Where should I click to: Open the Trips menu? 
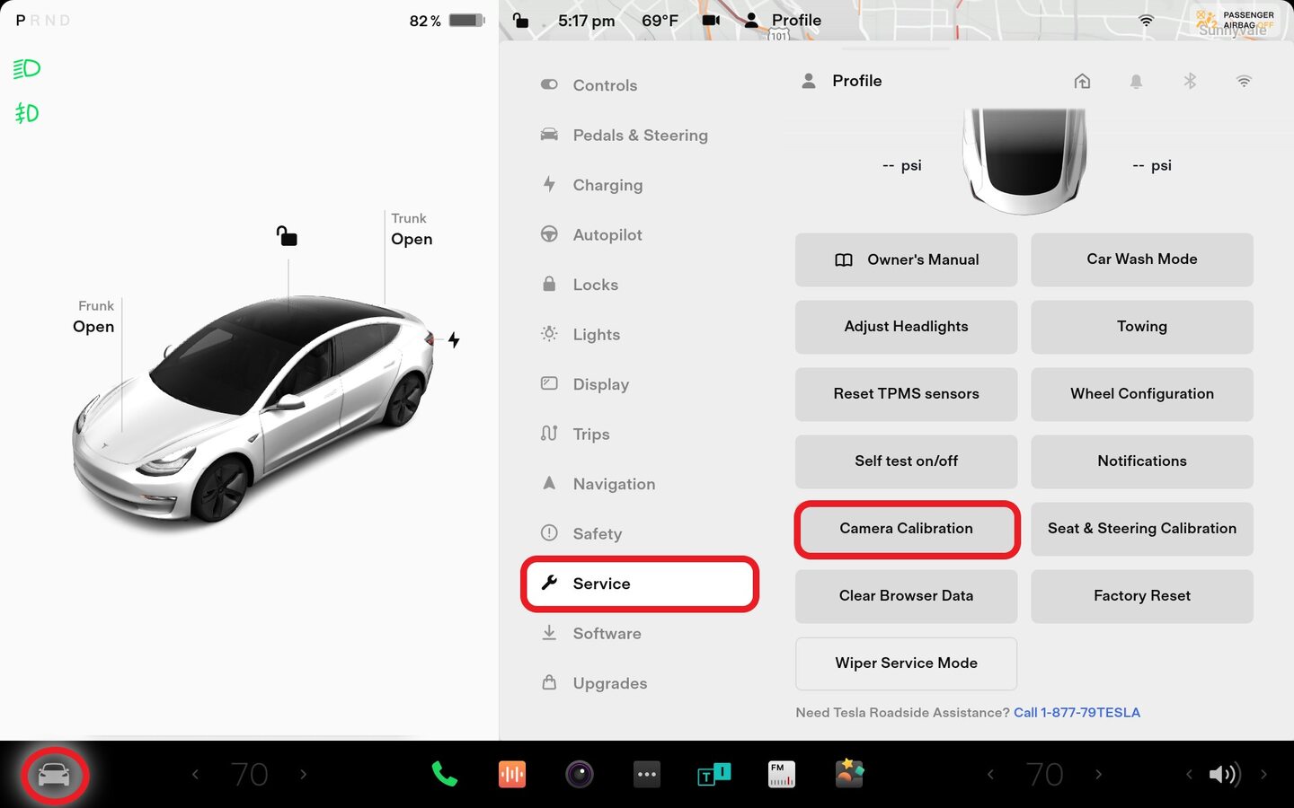point(640,434)
